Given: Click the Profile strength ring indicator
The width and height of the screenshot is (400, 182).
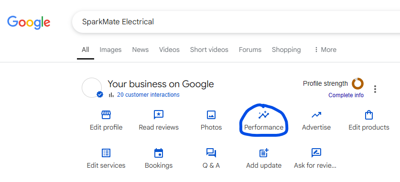Looking at the screenshot, I should click(357, 84).
